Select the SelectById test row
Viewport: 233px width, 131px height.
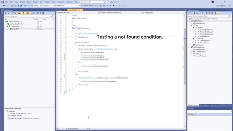click(x=29, y=29)
